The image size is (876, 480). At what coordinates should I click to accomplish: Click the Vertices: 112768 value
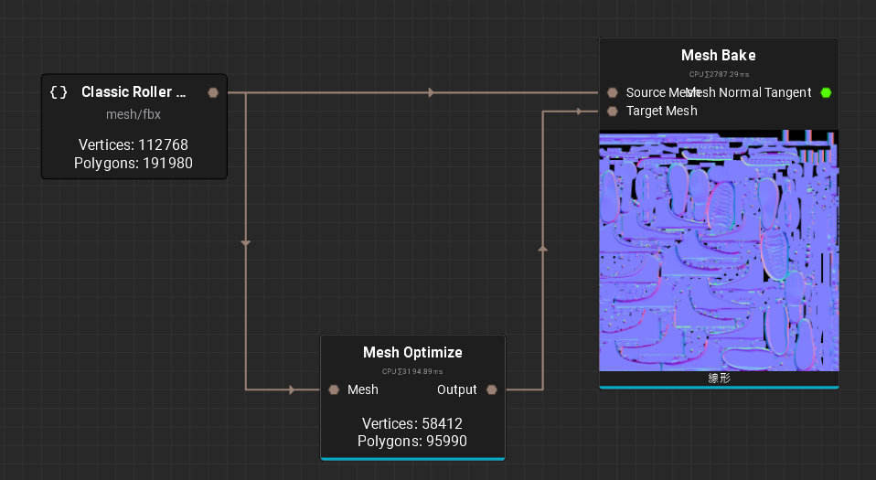tap(134, 144)
